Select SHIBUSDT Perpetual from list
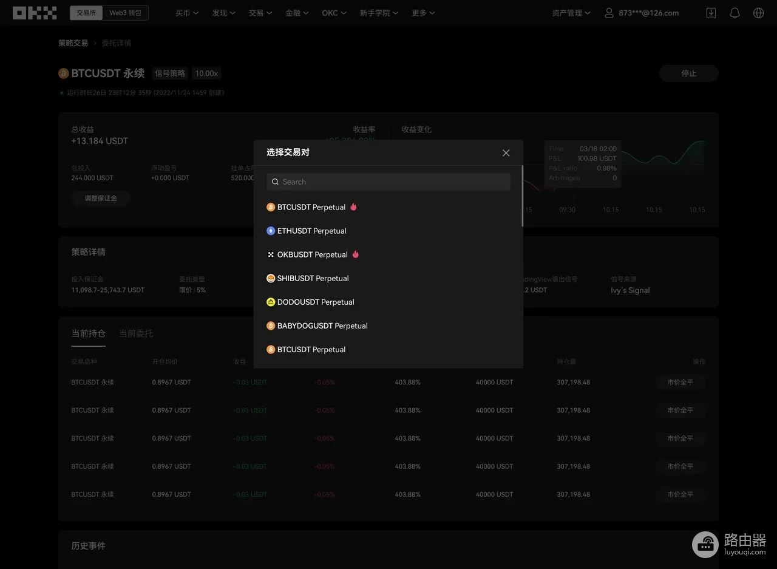 (388, 278)
